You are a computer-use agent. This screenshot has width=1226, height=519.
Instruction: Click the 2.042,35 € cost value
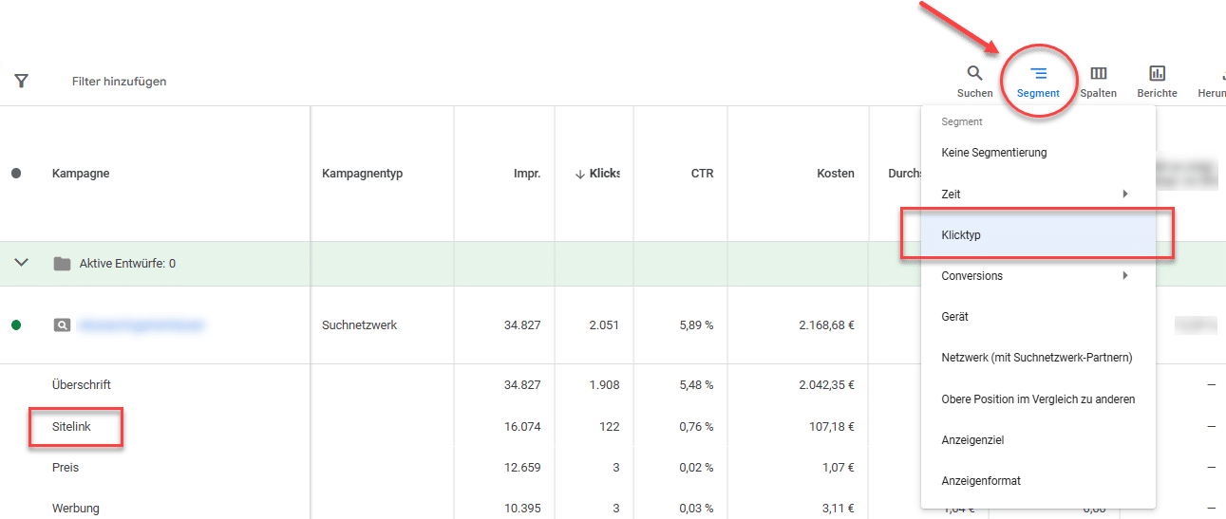point(827,385)
